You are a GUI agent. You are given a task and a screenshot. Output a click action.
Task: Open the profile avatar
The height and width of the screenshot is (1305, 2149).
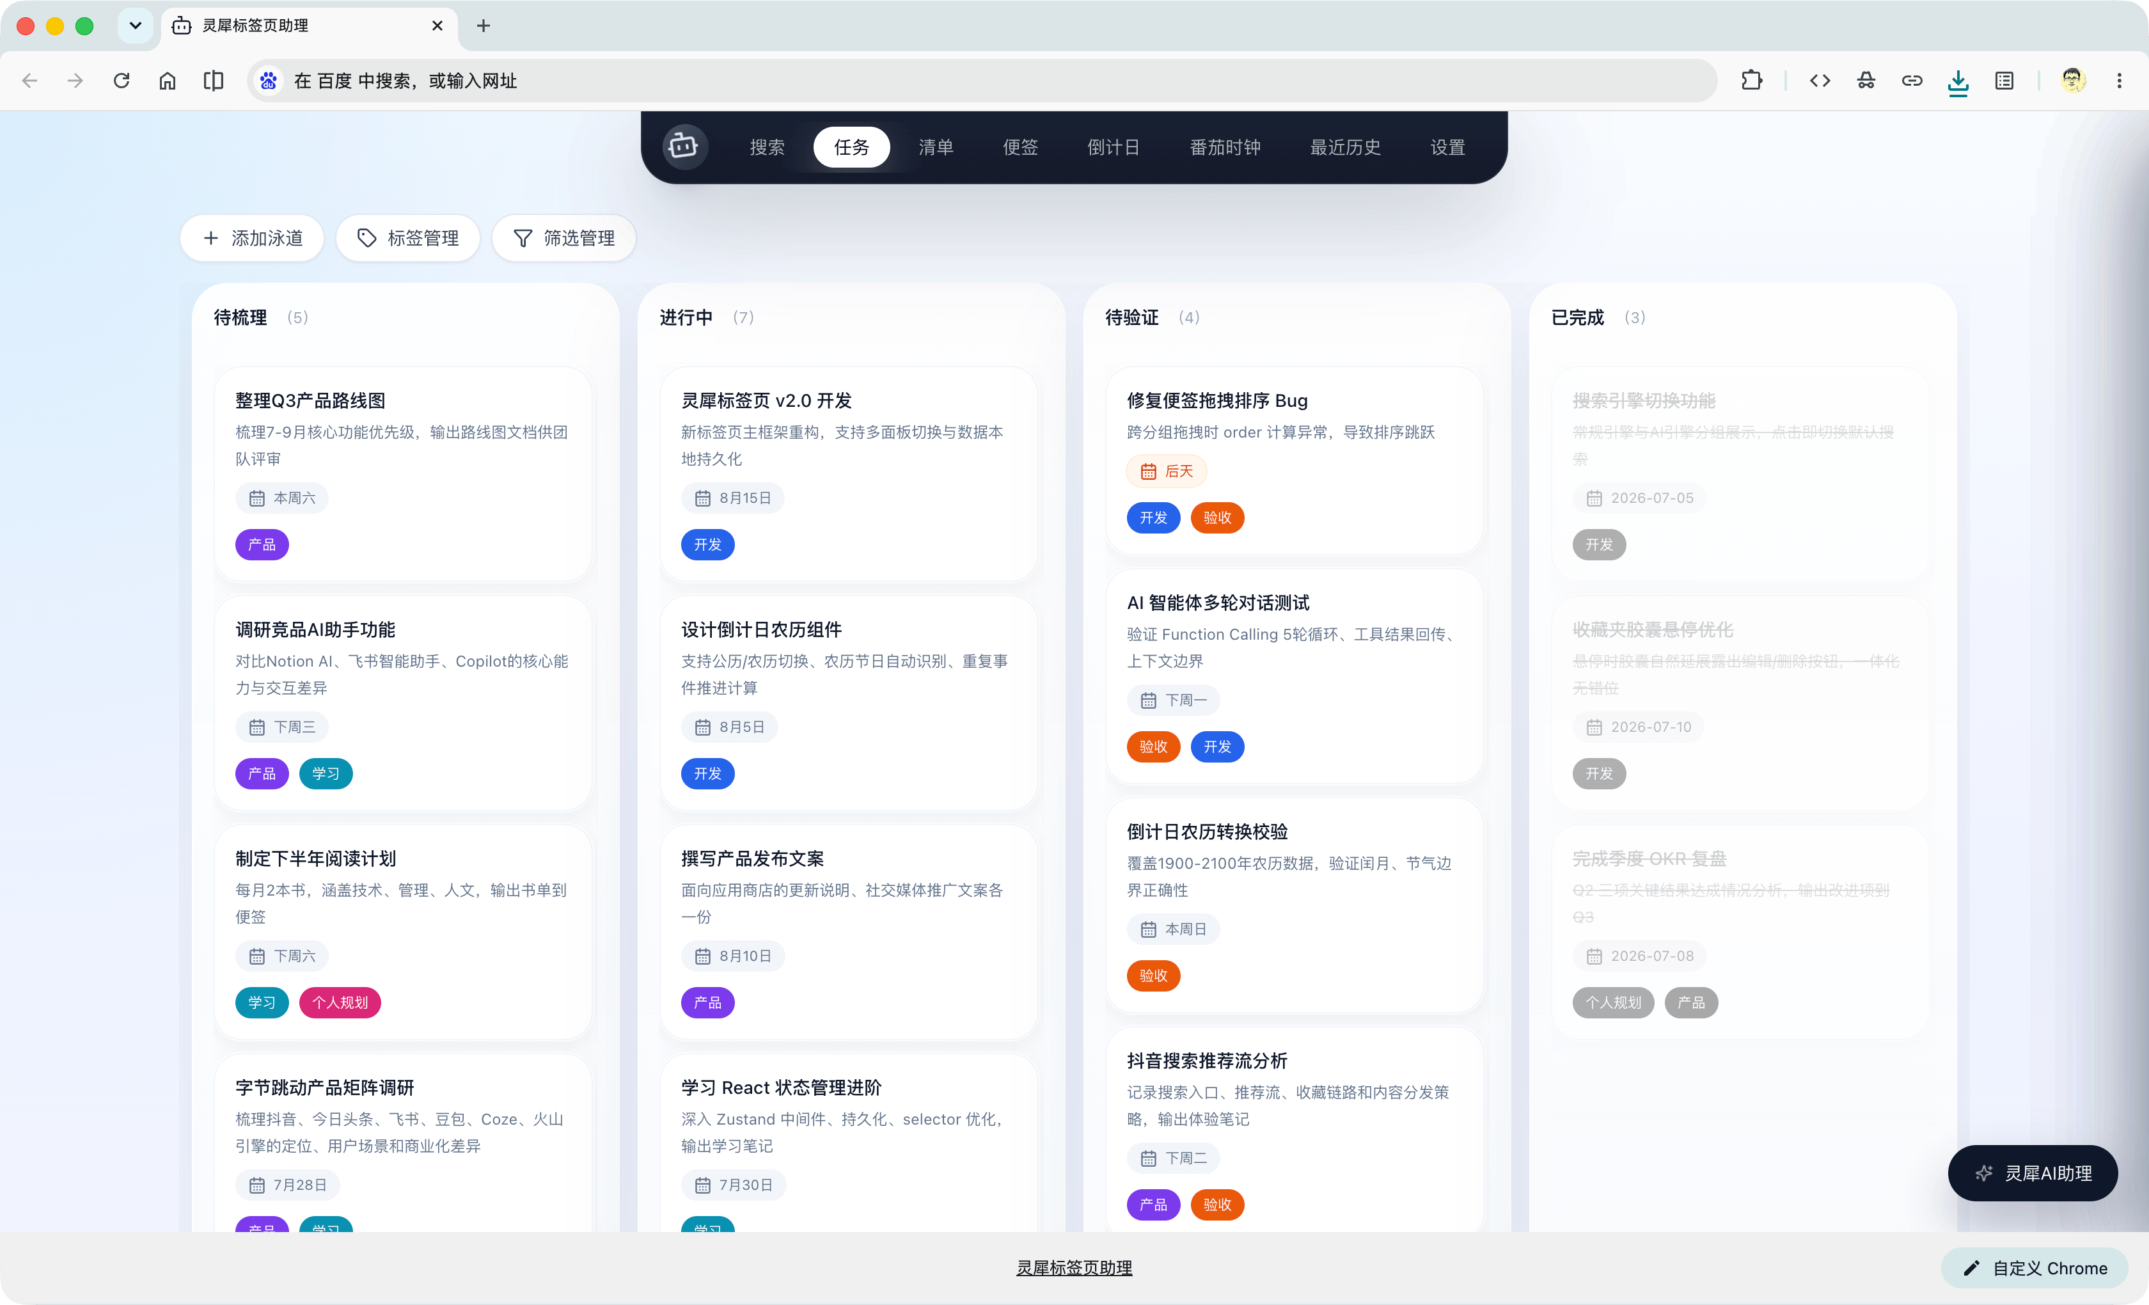point(2073,81)
